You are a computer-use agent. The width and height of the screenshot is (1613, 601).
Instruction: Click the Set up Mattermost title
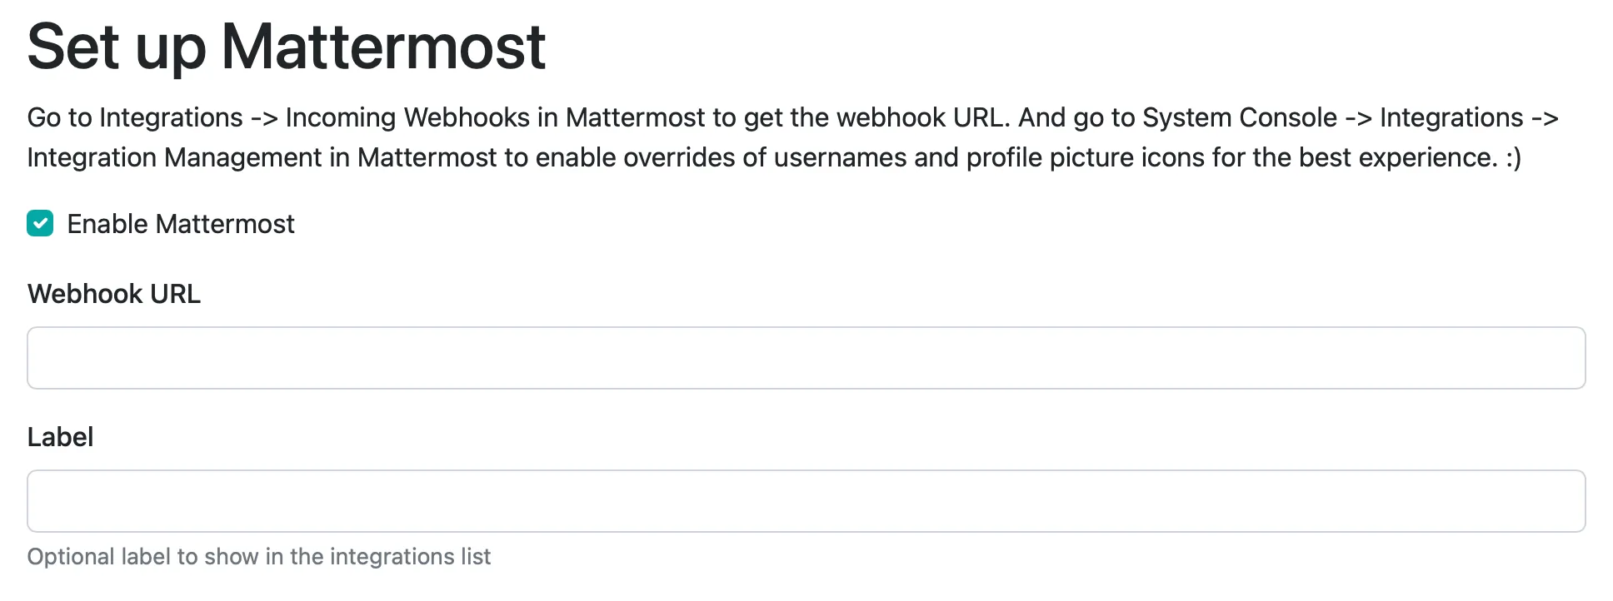tap(287, 47)
